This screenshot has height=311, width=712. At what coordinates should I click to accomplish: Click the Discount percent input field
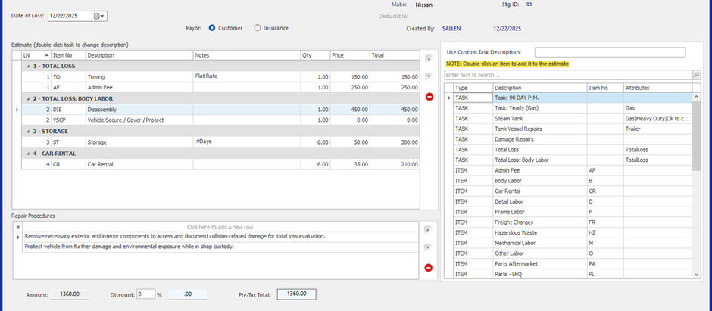click(x=145, y=294)
